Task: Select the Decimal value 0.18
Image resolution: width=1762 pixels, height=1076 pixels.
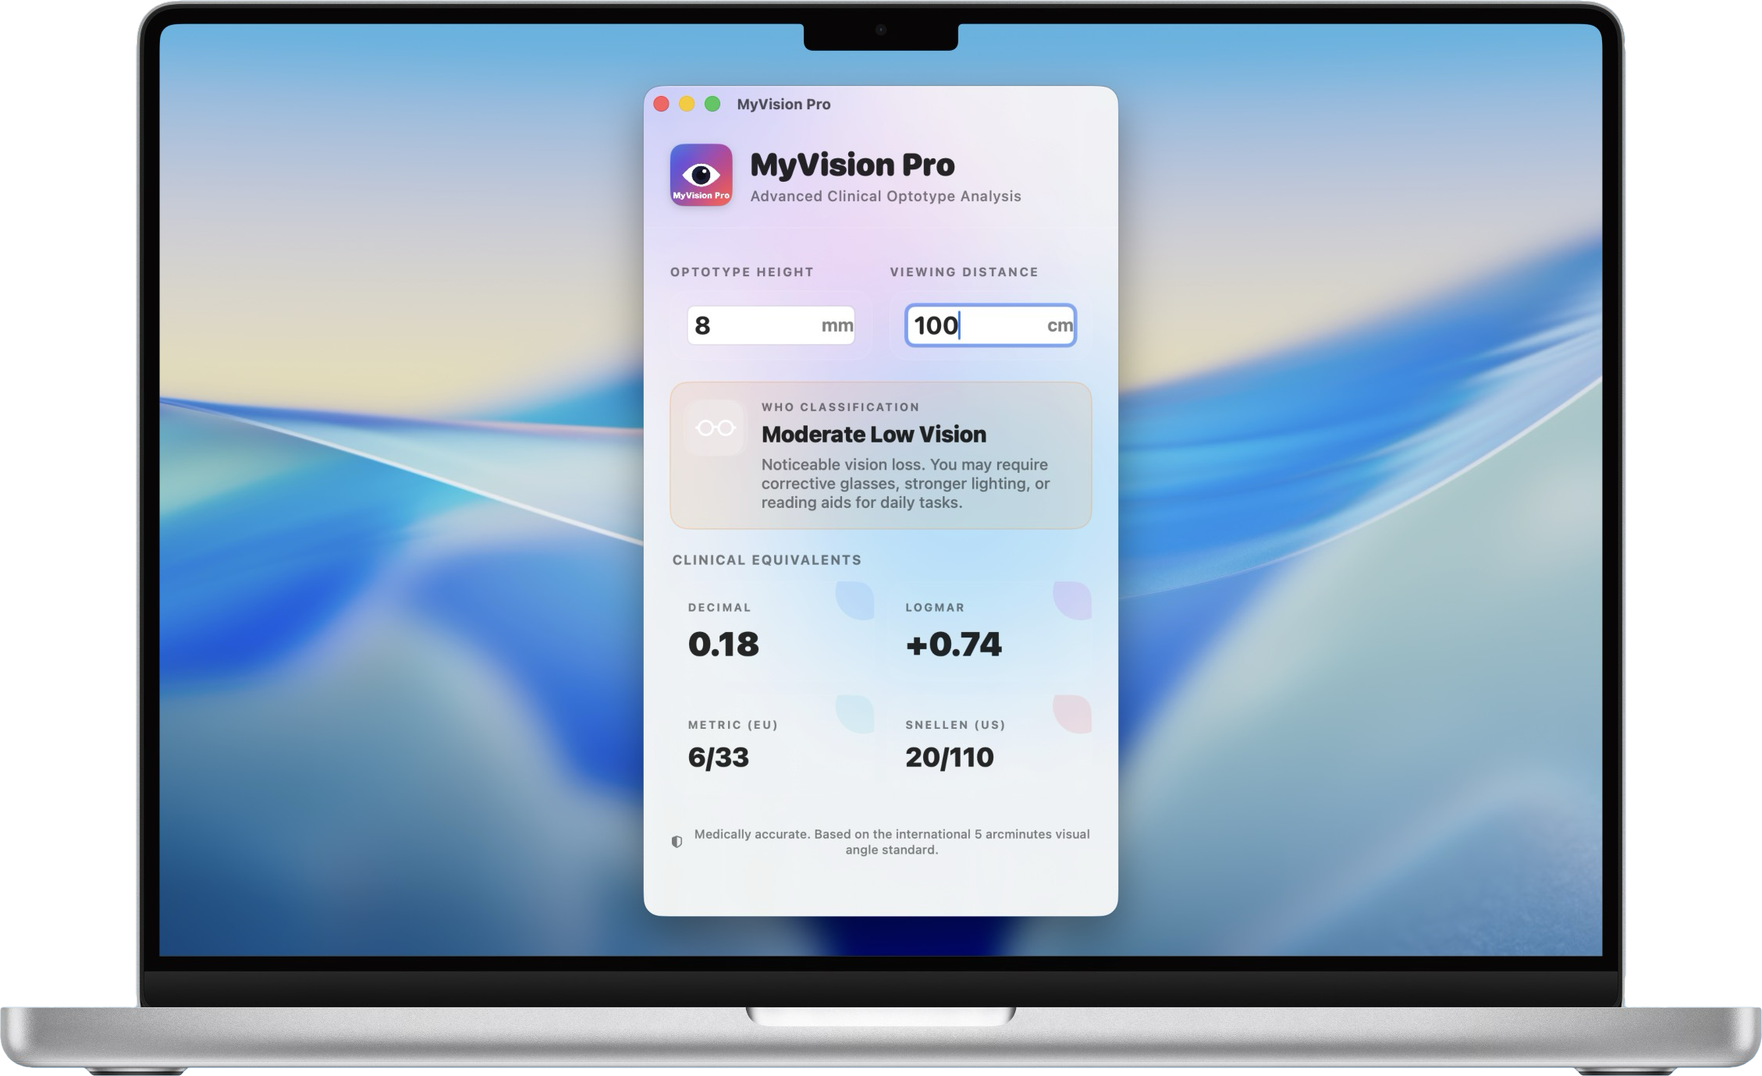Action: 723,645
